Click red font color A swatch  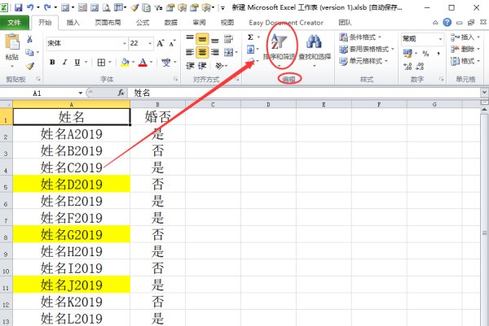(x=143, y=63)
